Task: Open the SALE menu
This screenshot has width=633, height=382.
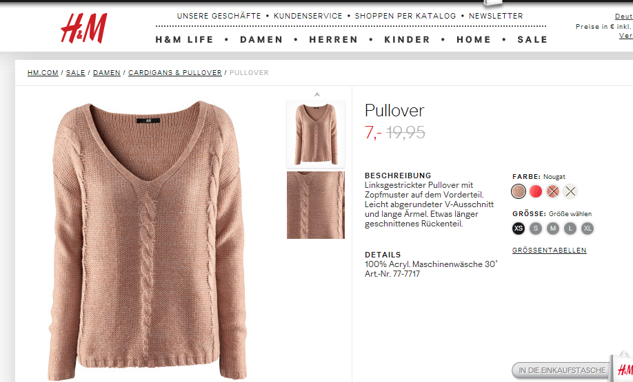Action: click(532, 39)
